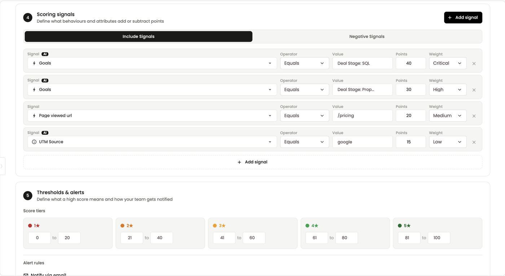
Task: Edit the 3-star tier upper bound 60
Action: tap(254, 238)
